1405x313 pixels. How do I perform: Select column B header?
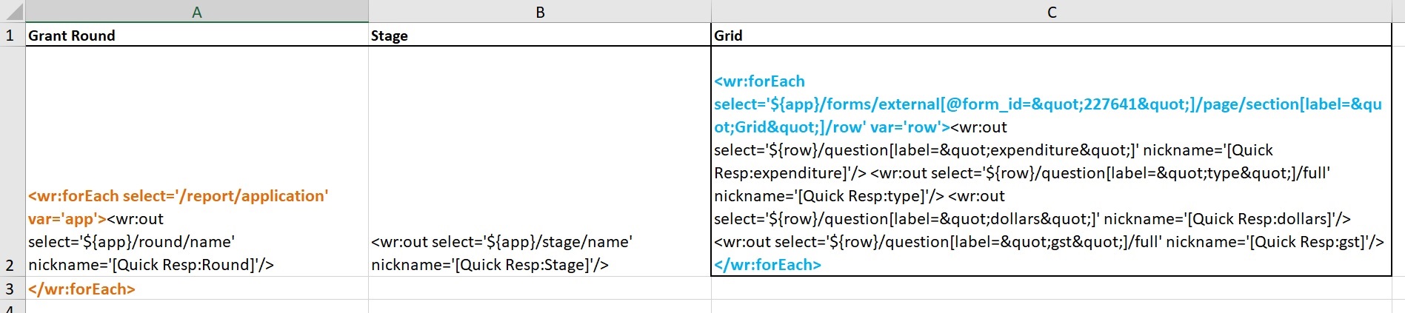540,12
